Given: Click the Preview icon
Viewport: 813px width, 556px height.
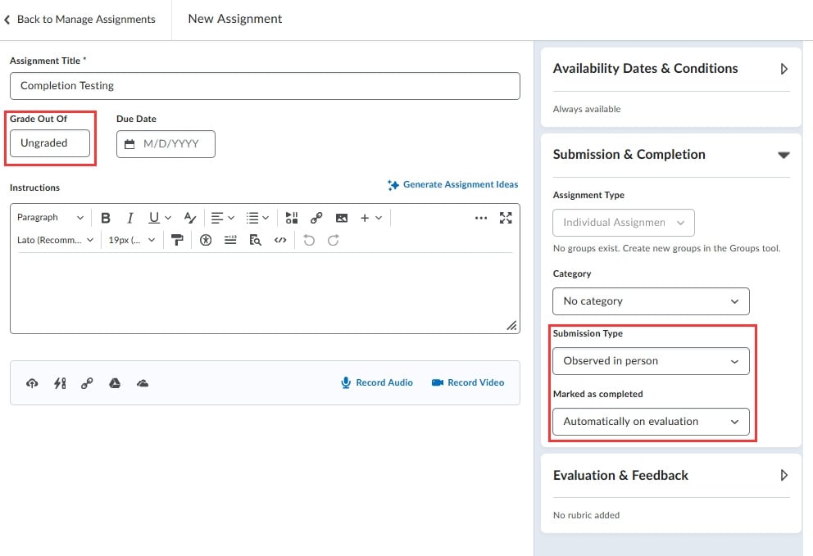Looking at the screenshot, I should point(255,240).
